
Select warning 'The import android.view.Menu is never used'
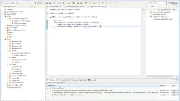[x=69, y=95]
